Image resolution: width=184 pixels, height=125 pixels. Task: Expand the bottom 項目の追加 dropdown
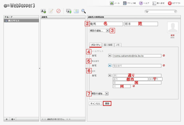[100, 94]
